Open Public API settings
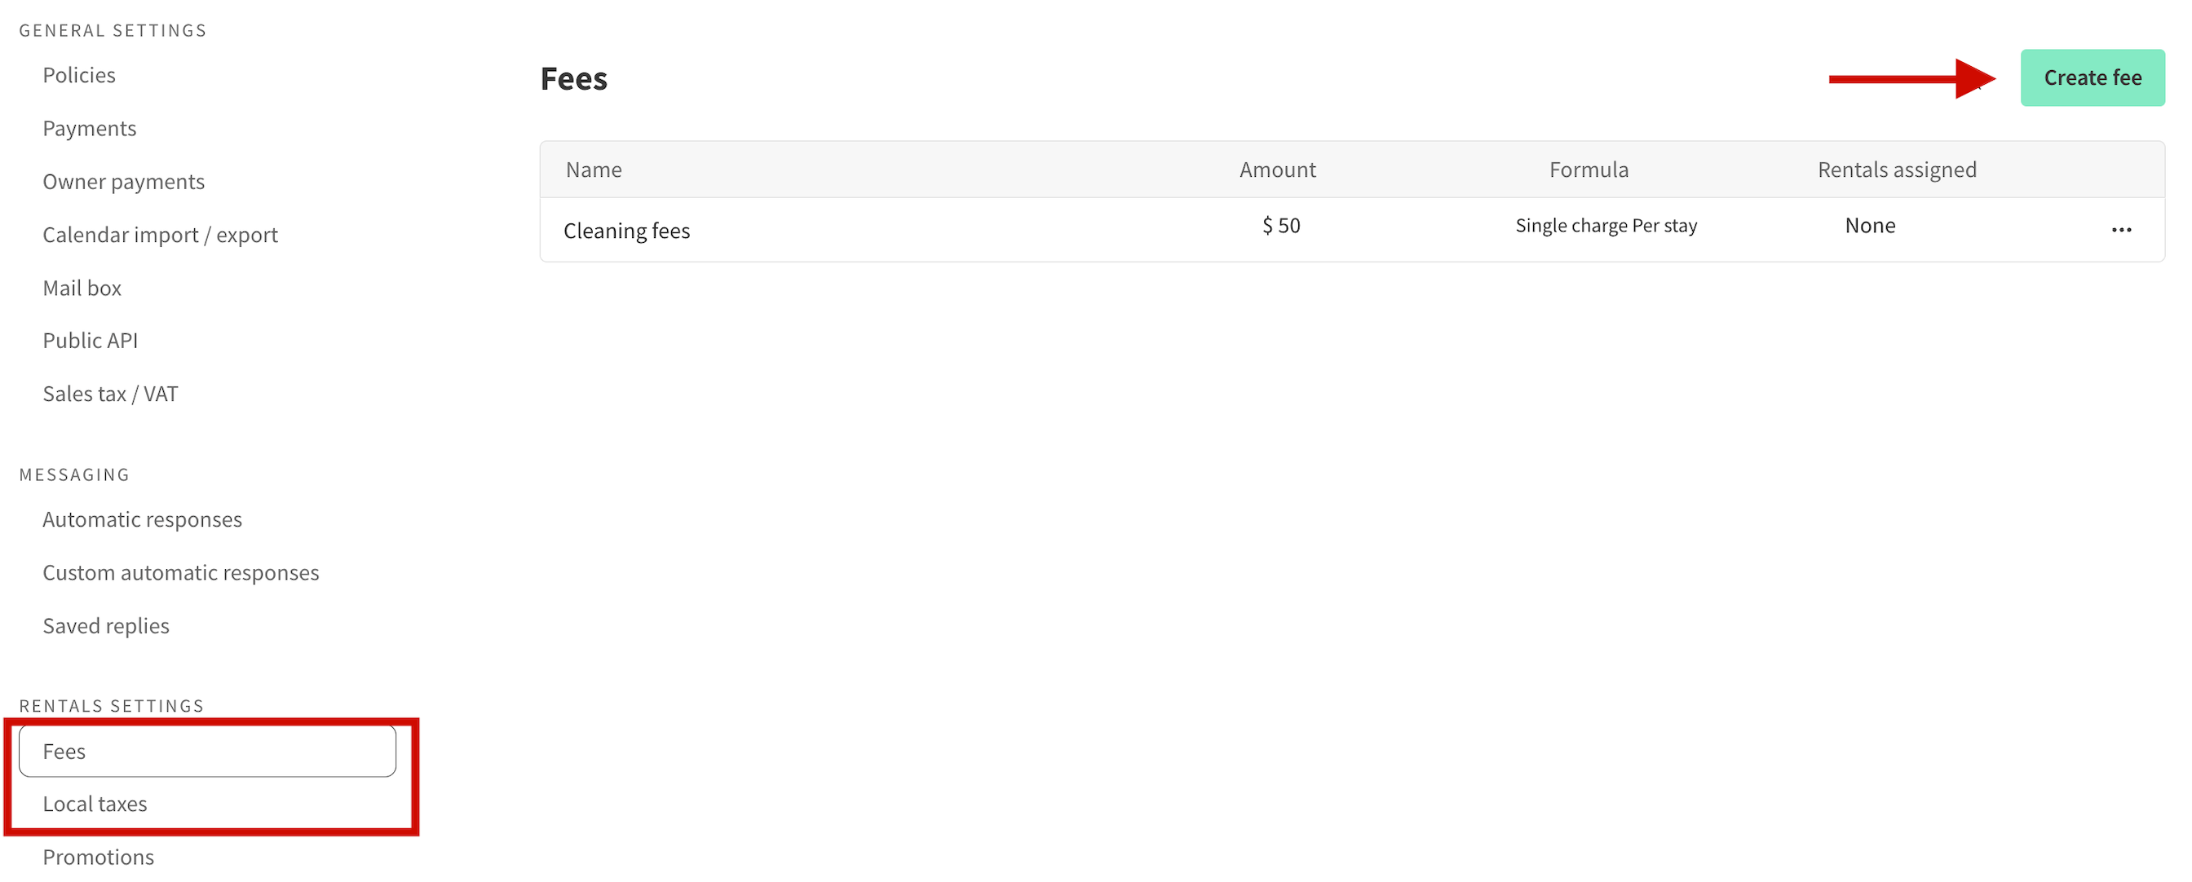 [x=91, y=340]
